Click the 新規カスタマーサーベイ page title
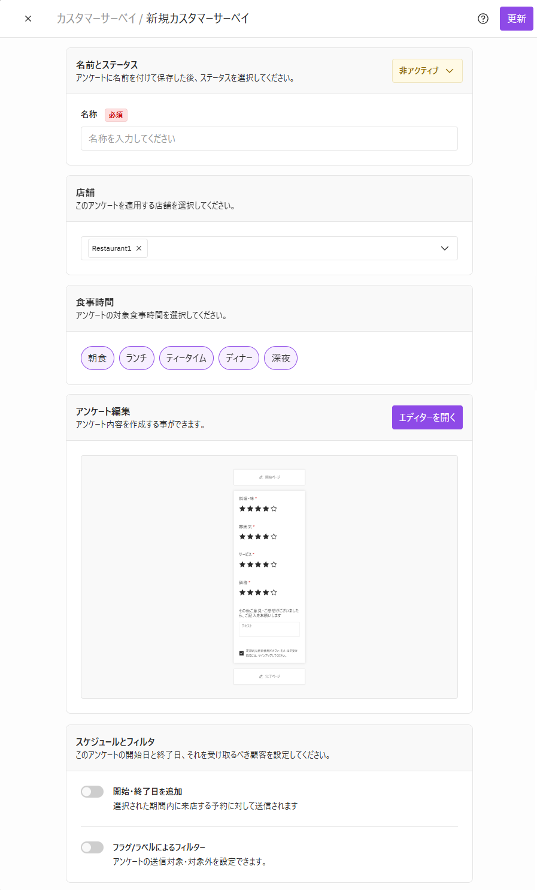 198,19
